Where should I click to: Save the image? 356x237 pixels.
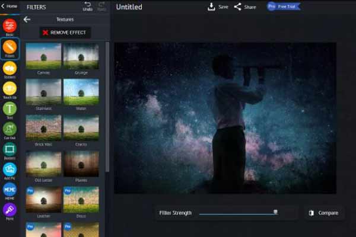click(x=218, y=7)
